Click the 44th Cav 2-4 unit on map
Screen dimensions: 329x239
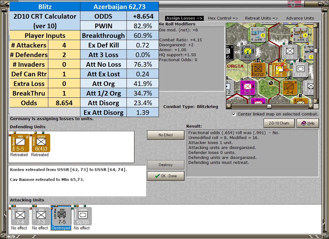pyautogui.click(x=290, y=88)
